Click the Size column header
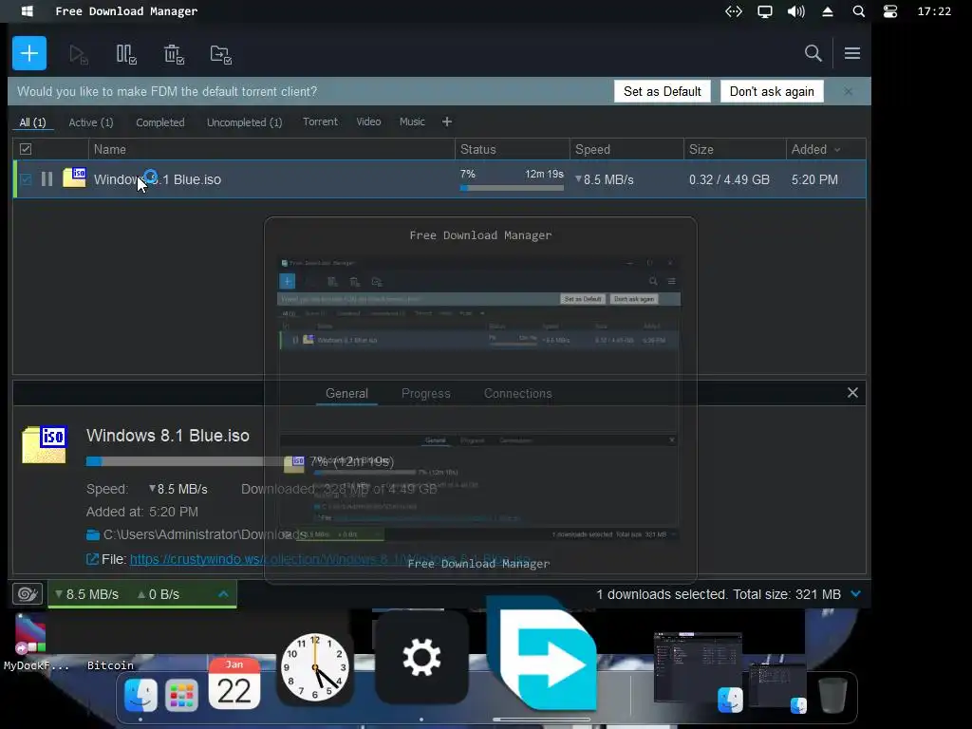The image size is (972, 729). (x=735, y=149)
